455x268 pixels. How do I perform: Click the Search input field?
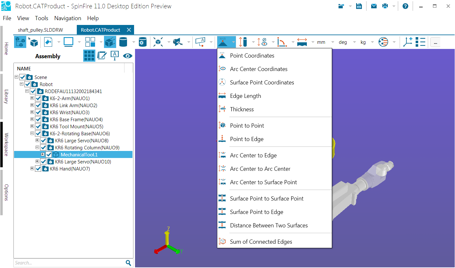pos(69,263)
